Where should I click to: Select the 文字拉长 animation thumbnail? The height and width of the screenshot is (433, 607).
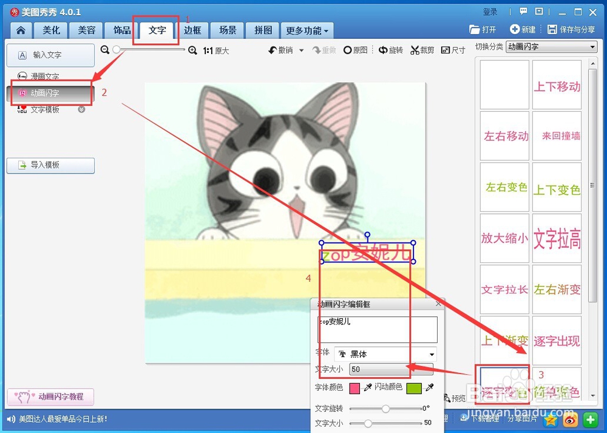pos(504,289)
